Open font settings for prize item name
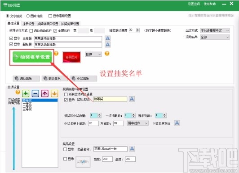This screenshot has width=239, height=173. (x=132, y=99)
